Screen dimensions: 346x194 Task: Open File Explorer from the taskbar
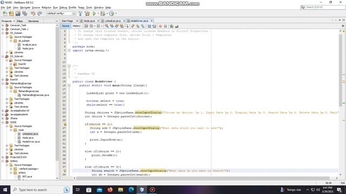click(x=121, y=190)
